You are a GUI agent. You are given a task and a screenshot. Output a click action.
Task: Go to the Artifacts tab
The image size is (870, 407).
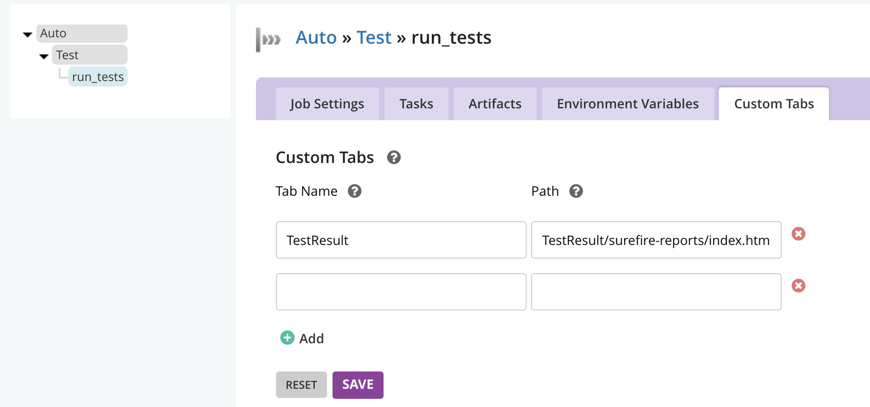495,104
